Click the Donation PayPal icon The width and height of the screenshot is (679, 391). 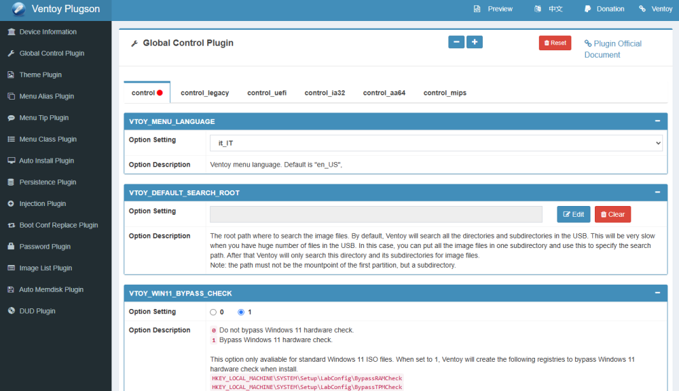(x=587, y=9)
